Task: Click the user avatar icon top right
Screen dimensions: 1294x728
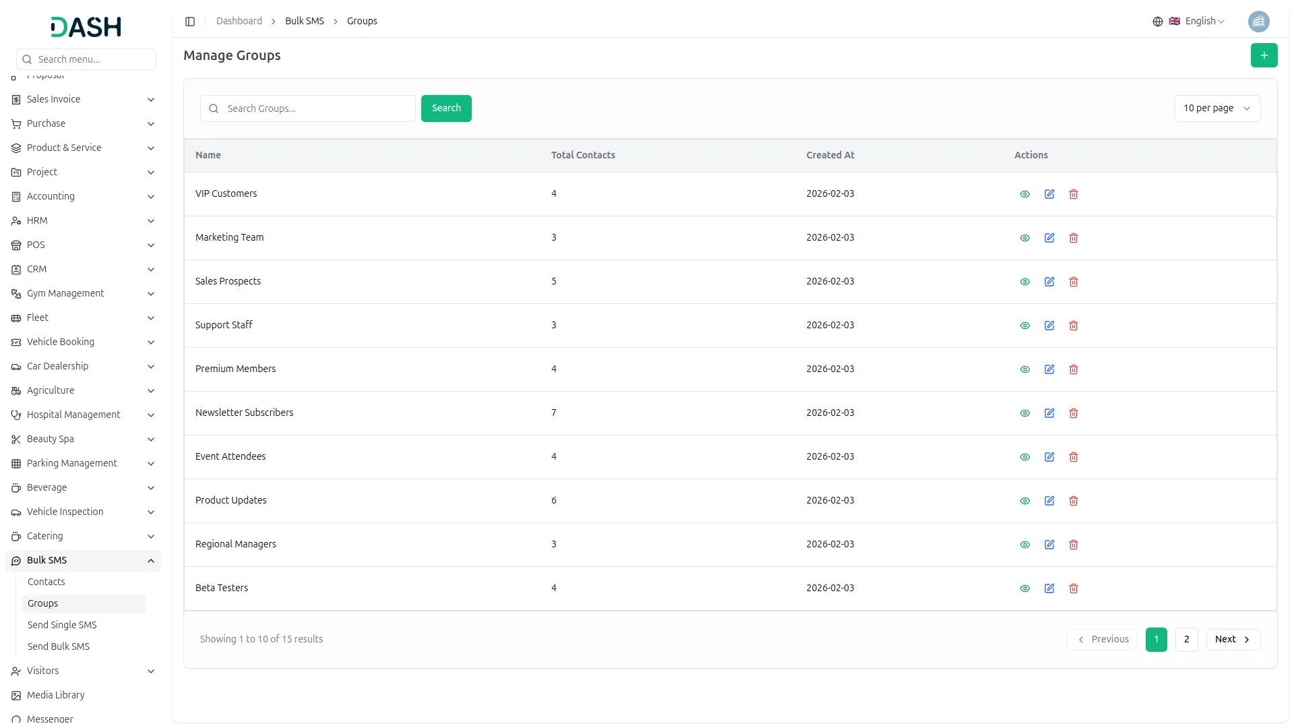Action: [x=1259, y=21]
